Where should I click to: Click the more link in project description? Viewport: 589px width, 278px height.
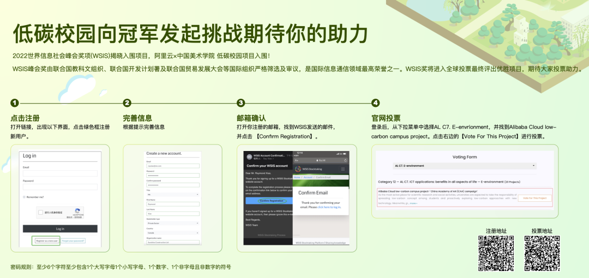click(413, 203)
